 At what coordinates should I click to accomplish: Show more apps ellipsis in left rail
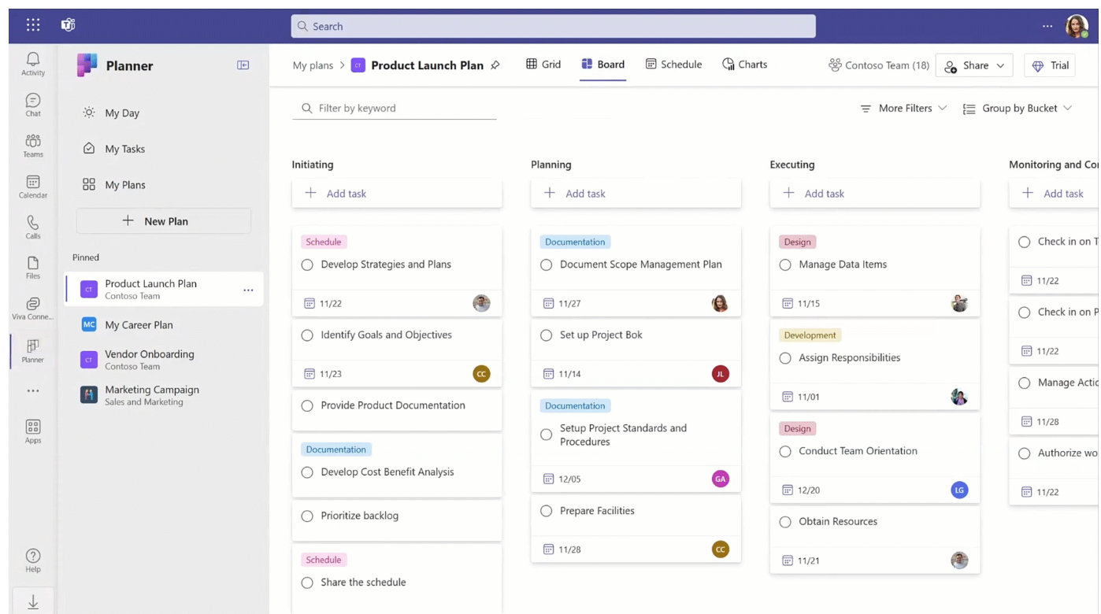(33, 390)
